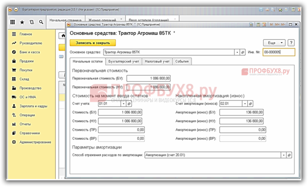Open the Основное средство item with the open button
308x187 pixels.
(243, 52)
